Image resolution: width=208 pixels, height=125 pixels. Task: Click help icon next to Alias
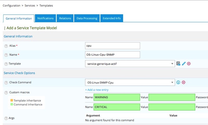click(x=6, y=46)
